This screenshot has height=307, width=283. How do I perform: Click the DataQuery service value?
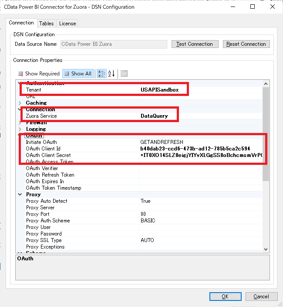click(154, 116)
